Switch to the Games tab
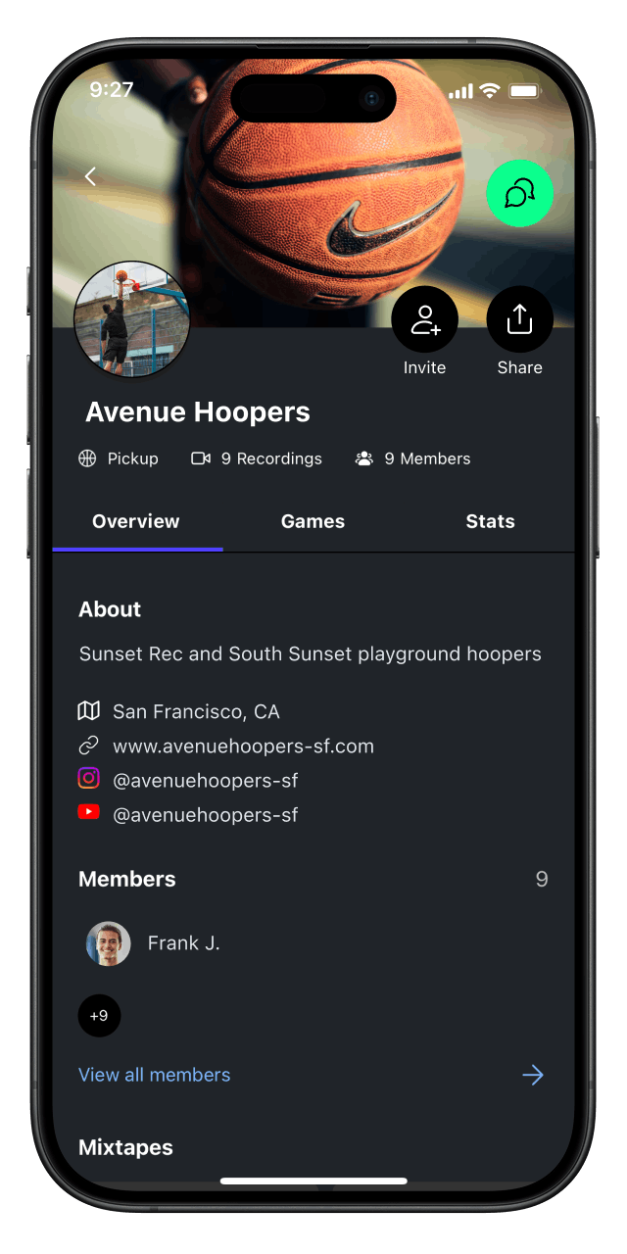 pyautogui.click(x=313, y=521)
